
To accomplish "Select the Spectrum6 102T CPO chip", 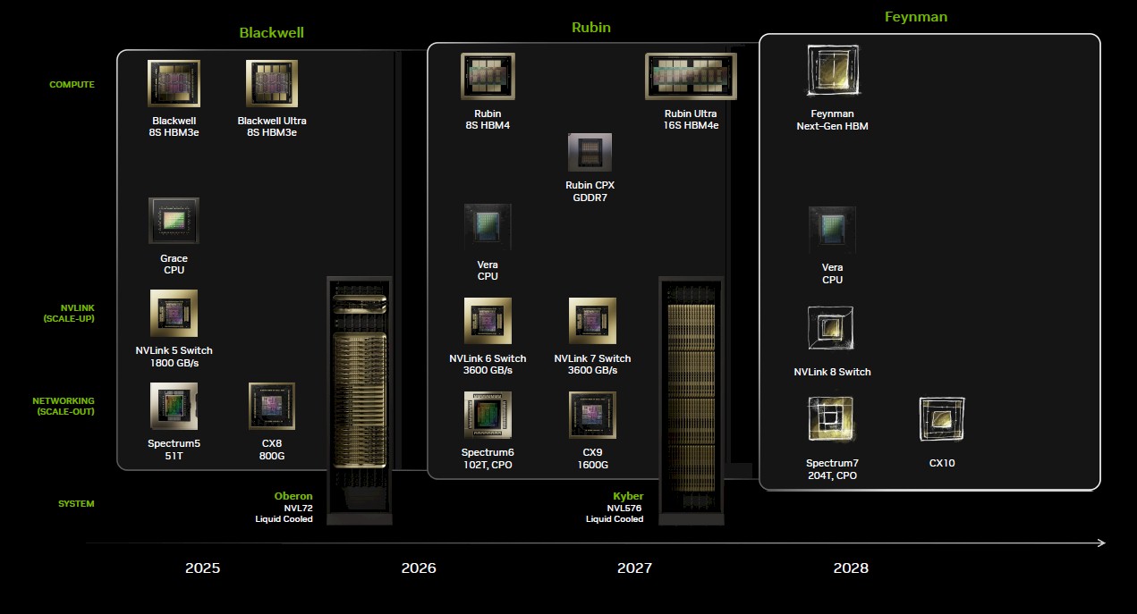I will pos(488,415).
